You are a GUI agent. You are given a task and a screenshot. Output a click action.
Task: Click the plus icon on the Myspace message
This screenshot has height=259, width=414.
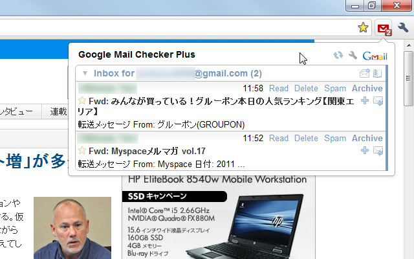pyautogui.click(x=365, y=150)
